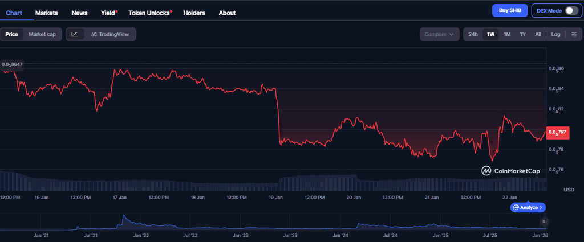The height and width of the screenshot is (242, 584).
Task: Open the Compare dropdown
Action: click(x=439, y=34)
